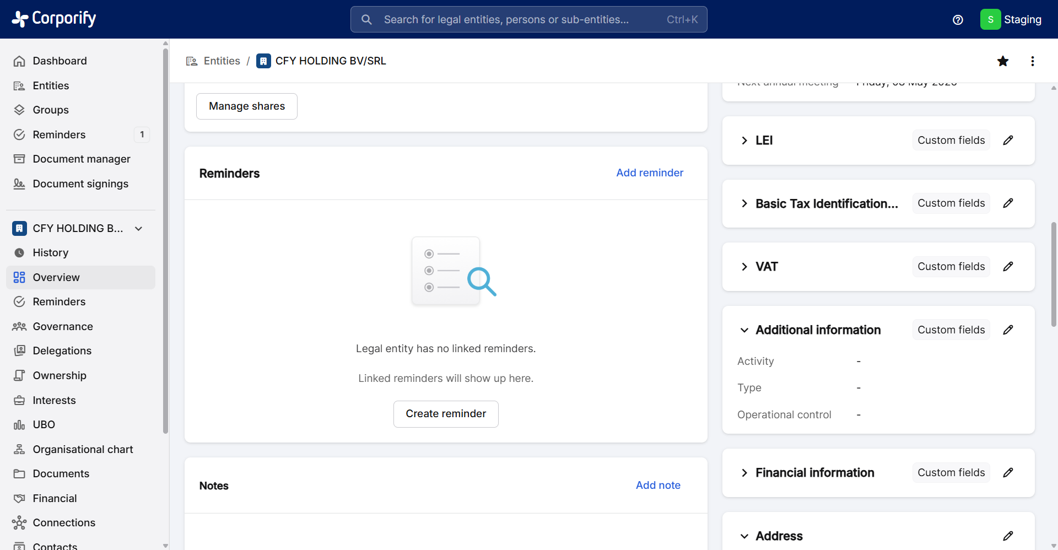Open the three-dot more options menu
The width and height of the screenshot is (1058, 550).
click(x=1033, y=61)
